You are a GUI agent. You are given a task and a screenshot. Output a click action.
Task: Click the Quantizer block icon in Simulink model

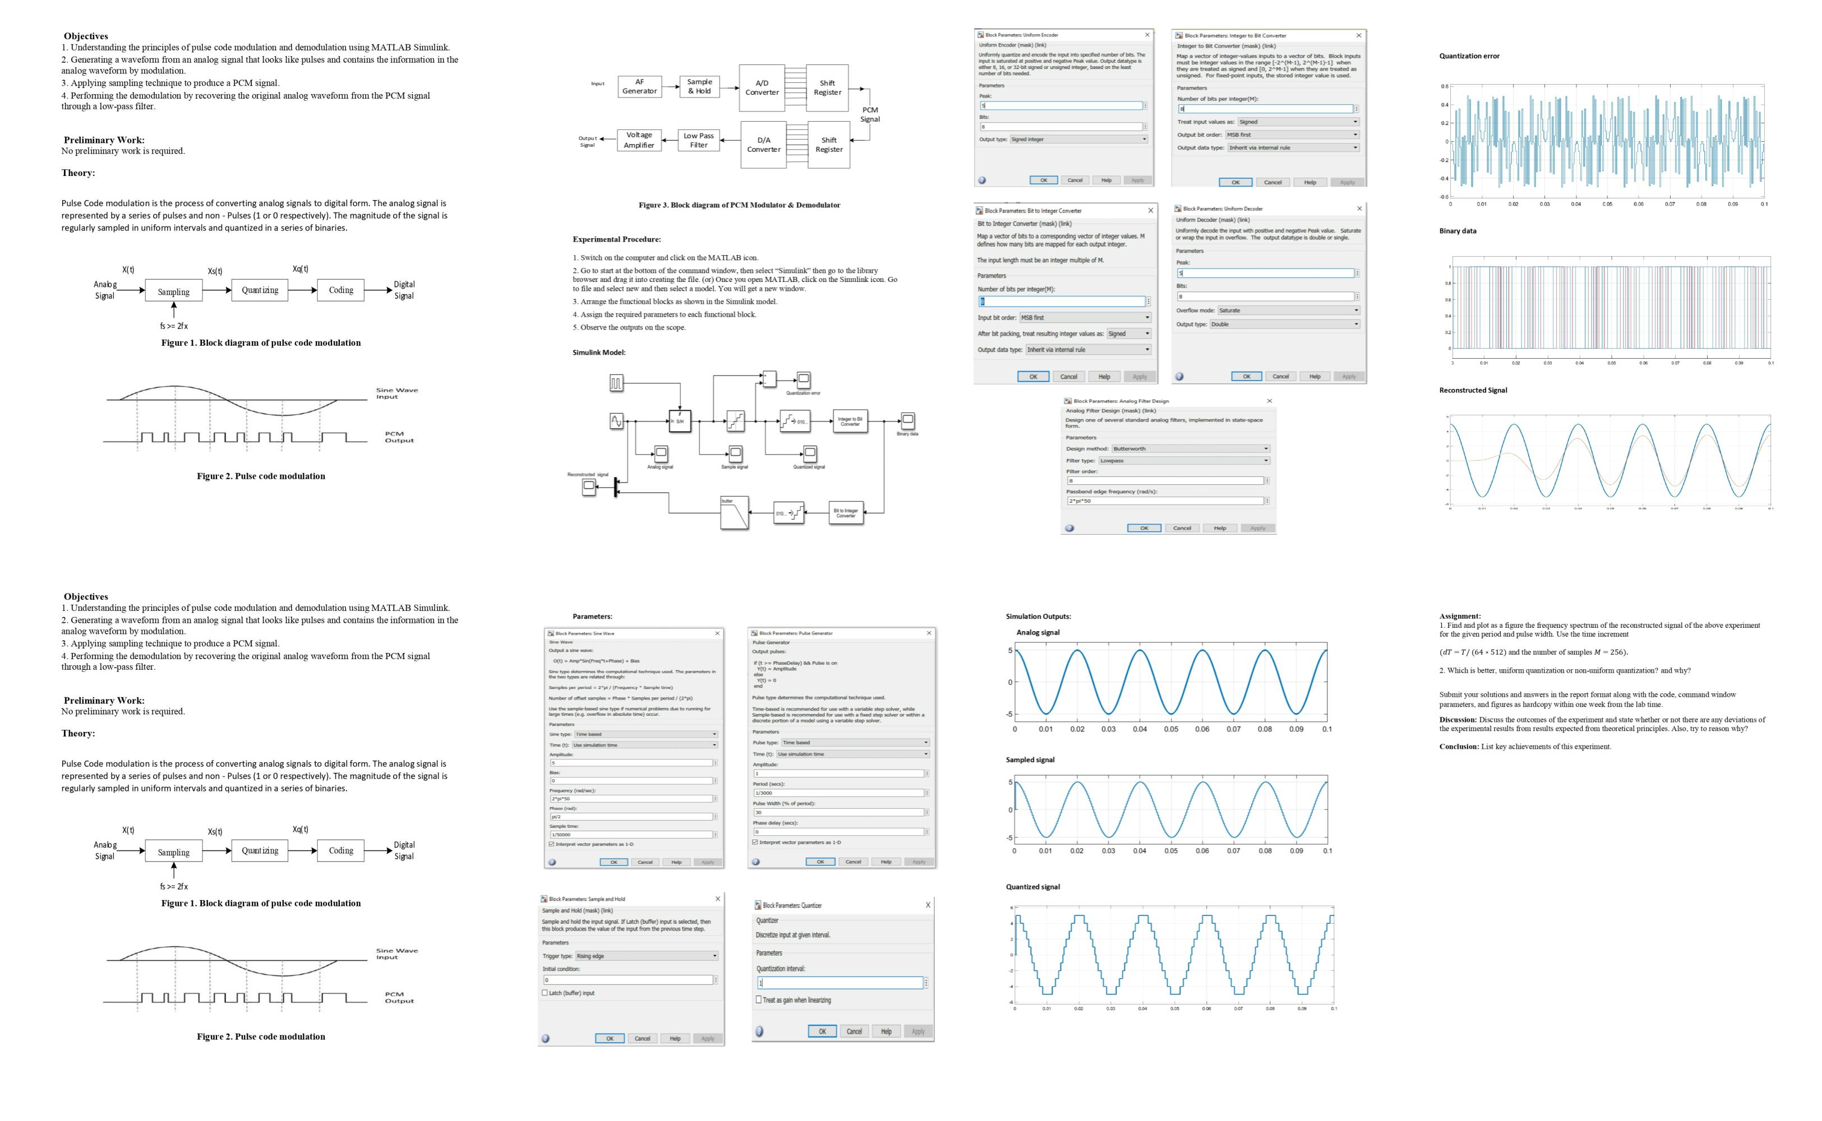735,423
